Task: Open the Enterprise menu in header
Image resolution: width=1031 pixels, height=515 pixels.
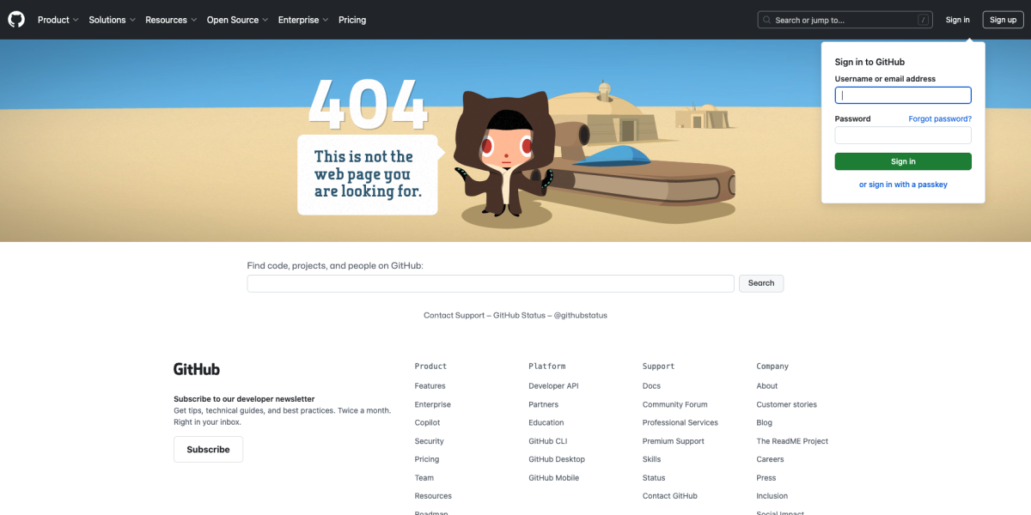Action: pos(302,20)
